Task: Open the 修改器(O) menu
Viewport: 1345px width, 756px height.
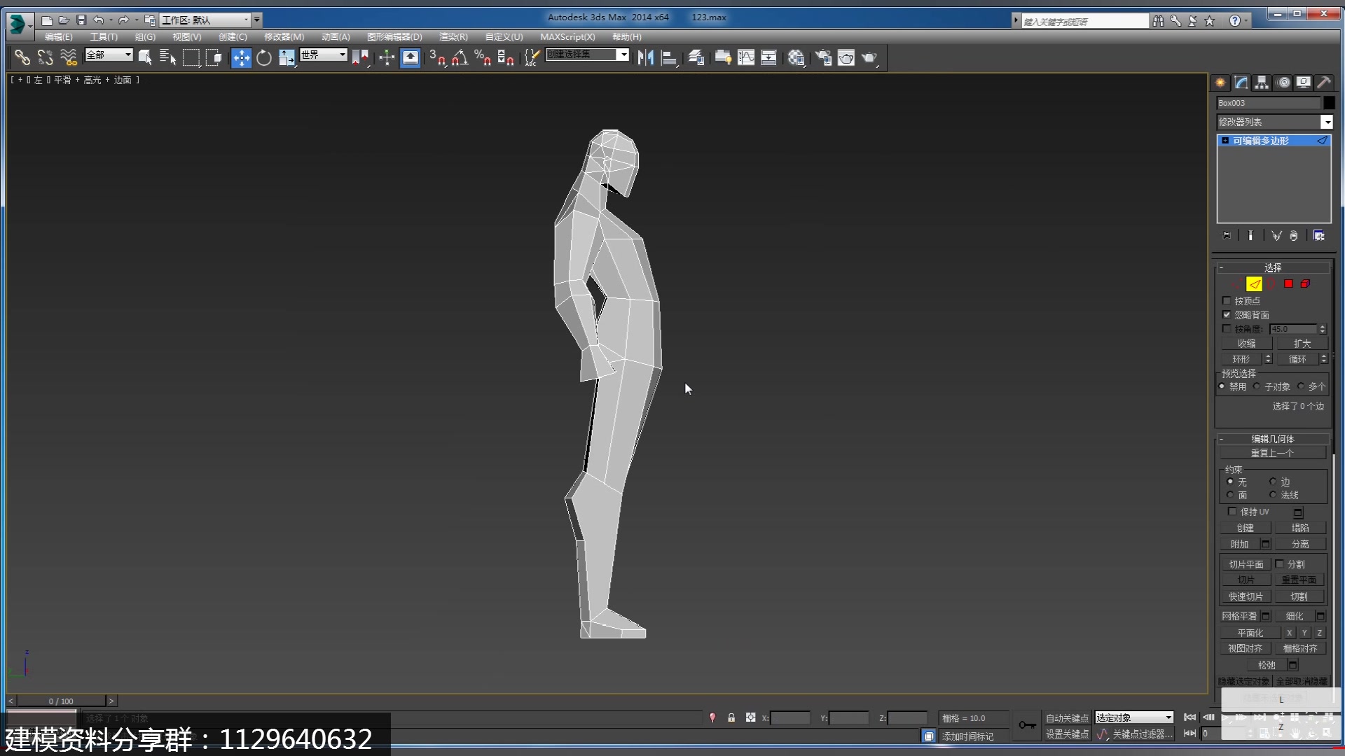Action: point(284,36)
